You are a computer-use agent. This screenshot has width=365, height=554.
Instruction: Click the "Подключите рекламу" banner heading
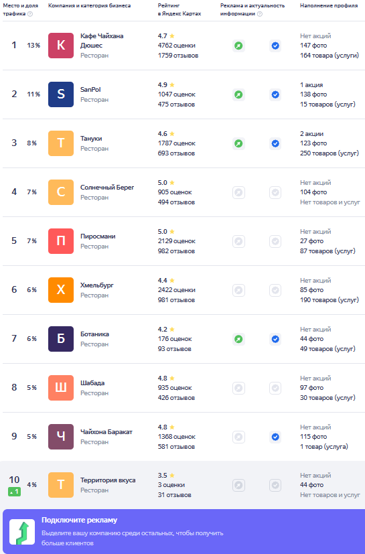point(79,520)
